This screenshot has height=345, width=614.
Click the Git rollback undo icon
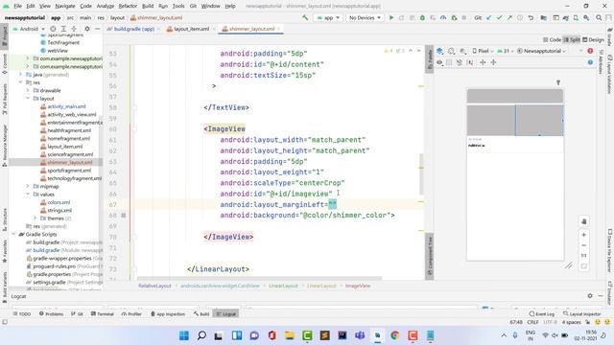531,17
